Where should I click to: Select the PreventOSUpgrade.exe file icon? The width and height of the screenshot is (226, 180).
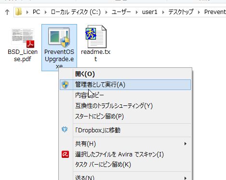coord(59,37)
